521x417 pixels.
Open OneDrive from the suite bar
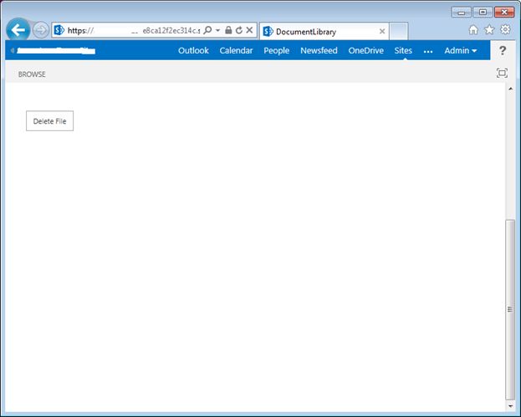[365, 50]
